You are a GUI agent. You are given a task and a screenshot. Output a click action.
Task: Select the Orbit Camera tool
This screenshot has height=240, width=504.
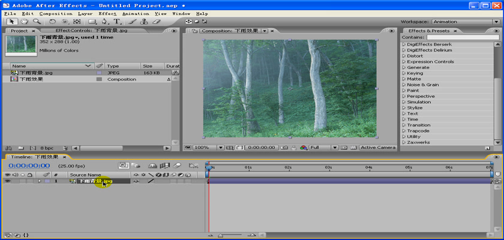click(65, 22)
